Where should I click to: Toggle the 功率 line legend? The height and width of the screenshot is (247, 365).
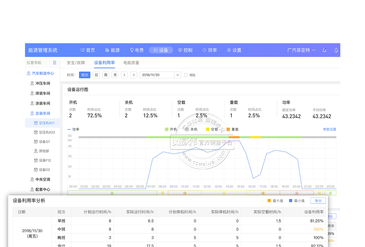[x=73, y=129]
